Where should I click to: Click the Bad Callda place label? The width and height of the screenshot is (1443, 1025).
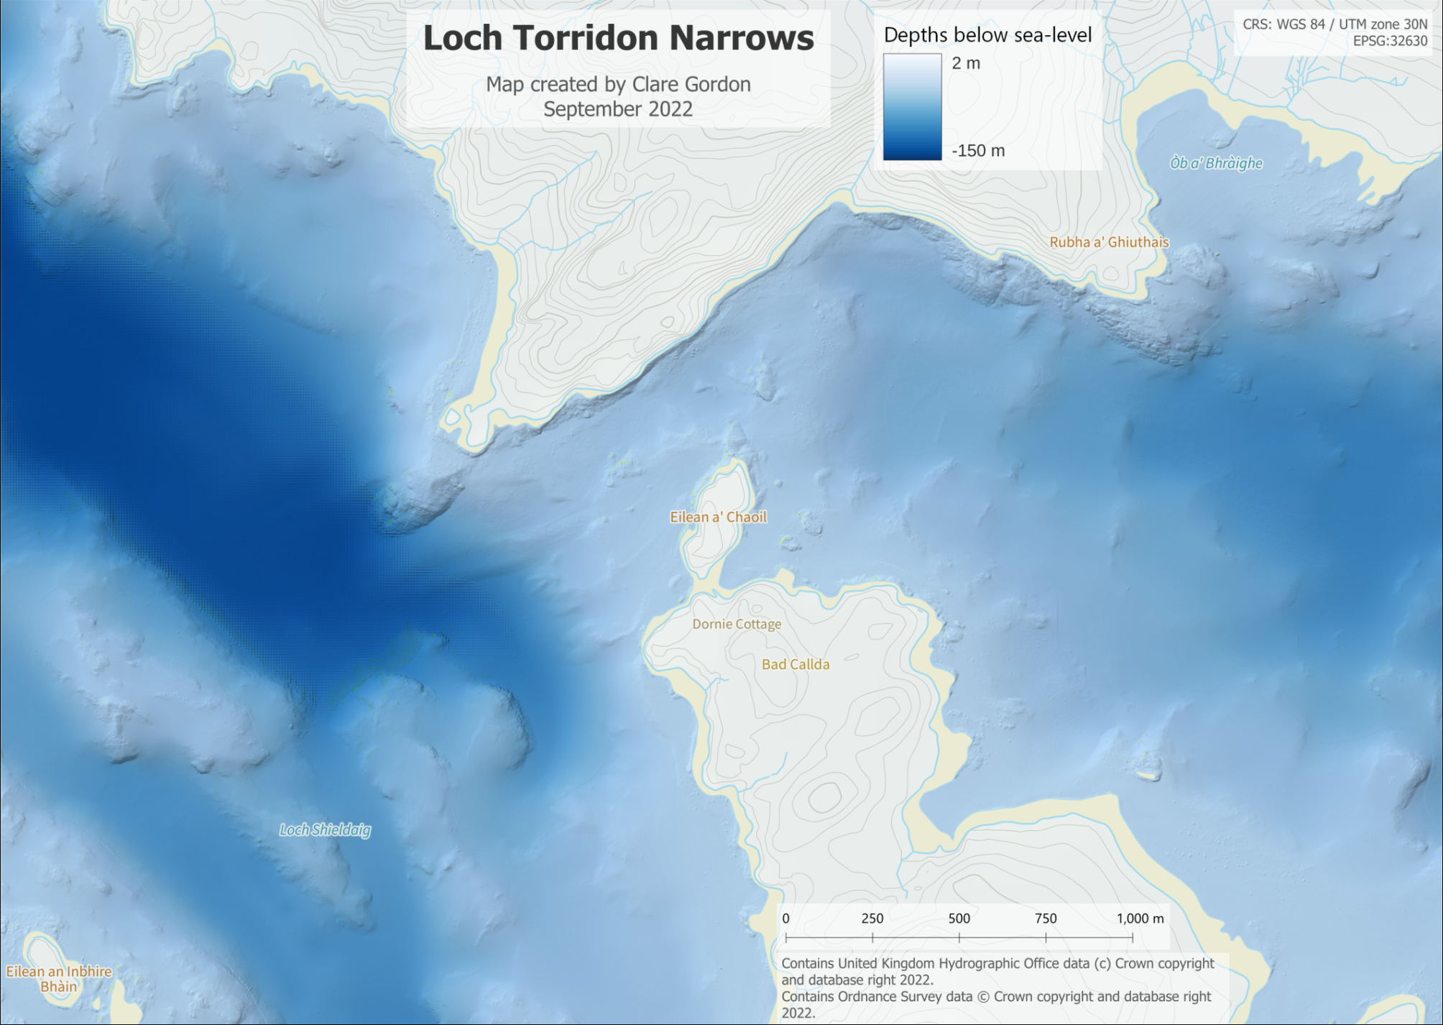(795, 664)
